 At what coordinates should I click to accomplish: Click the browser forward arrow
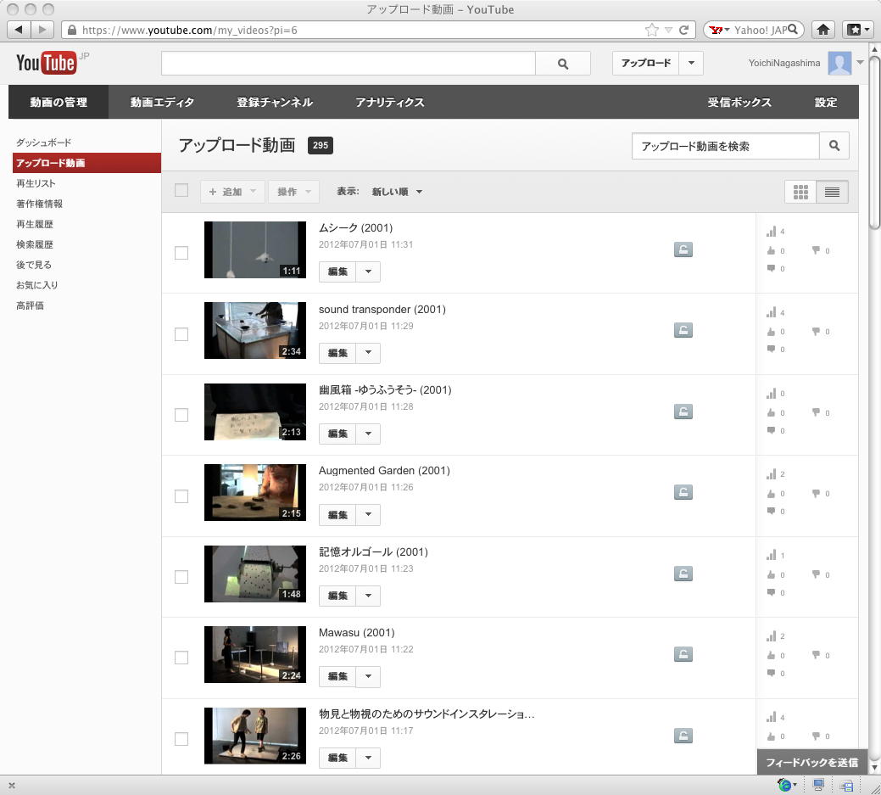point(42,29)
